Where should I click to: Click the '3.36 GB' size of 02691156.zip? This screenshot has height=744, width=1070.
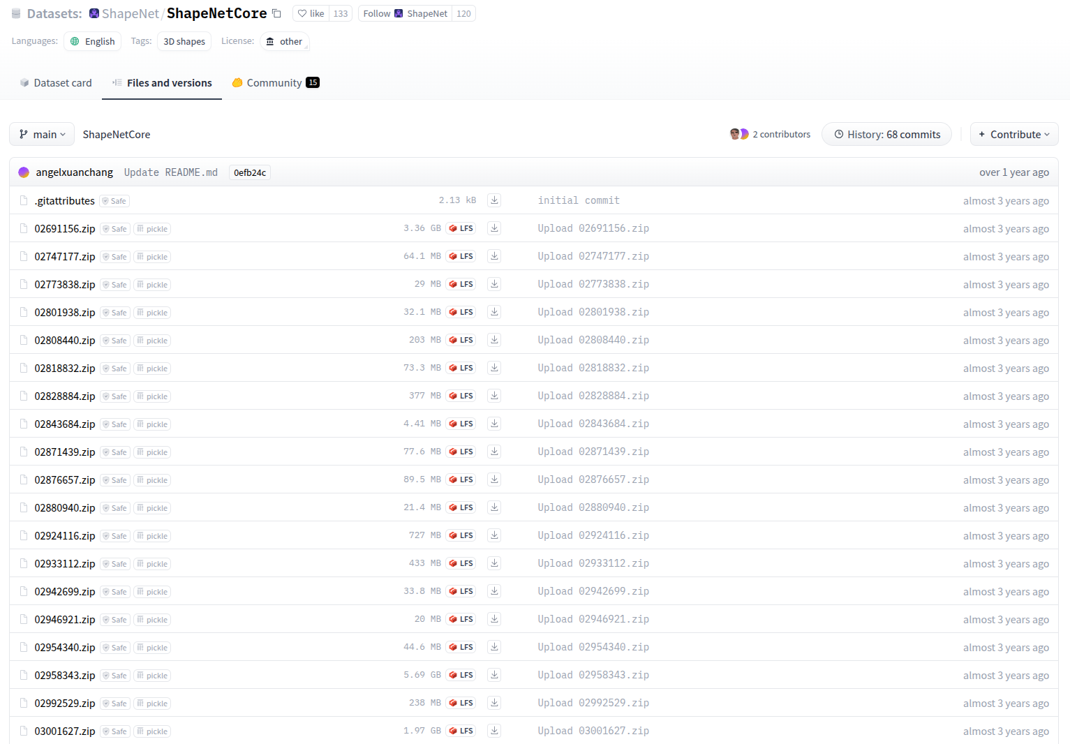[x=422, y=228]
